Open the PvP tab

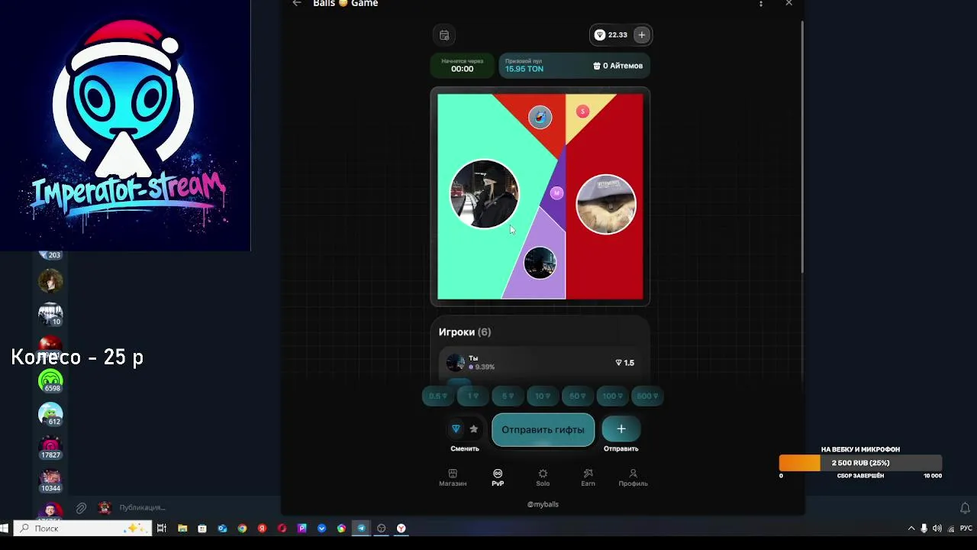(498, 477)
